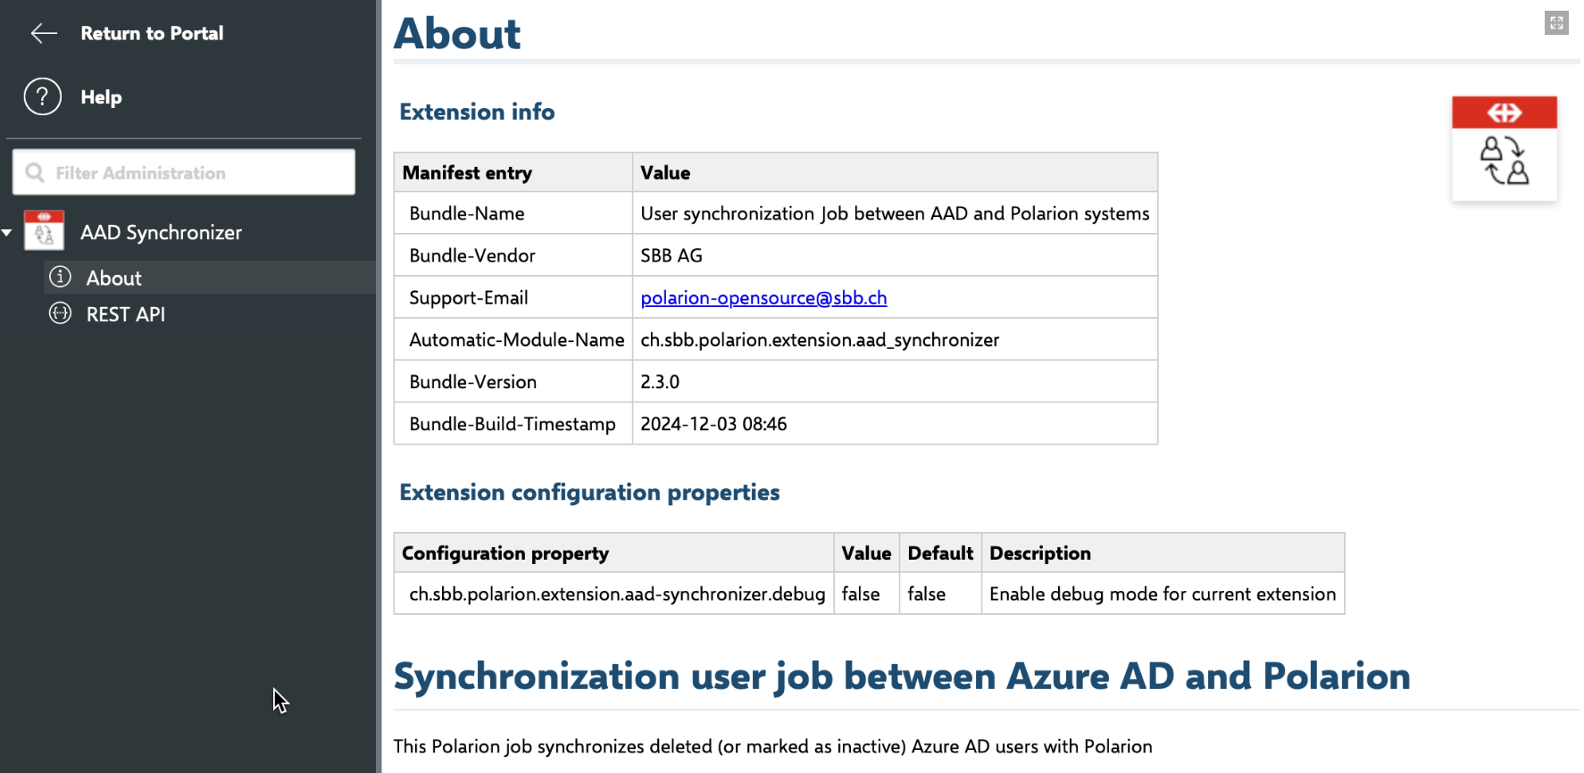Open the Help link
1584x773 pixels.
101,97
